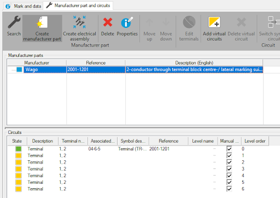This screenshot has width=280, height=198.
Task: Click the Manufacturer column header
Action: [37, 63]
